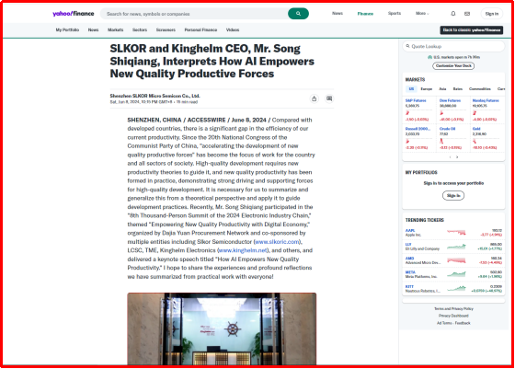
Task: Click Shenzhen SLKOR Micro Semicon author name
Action: click(x=154, y=96)
